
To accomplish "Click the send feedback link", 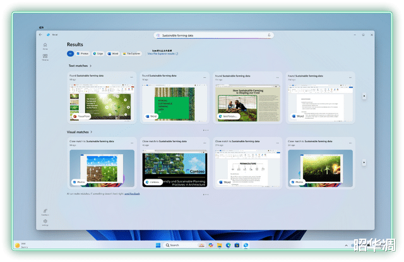I will click(132, 194).
